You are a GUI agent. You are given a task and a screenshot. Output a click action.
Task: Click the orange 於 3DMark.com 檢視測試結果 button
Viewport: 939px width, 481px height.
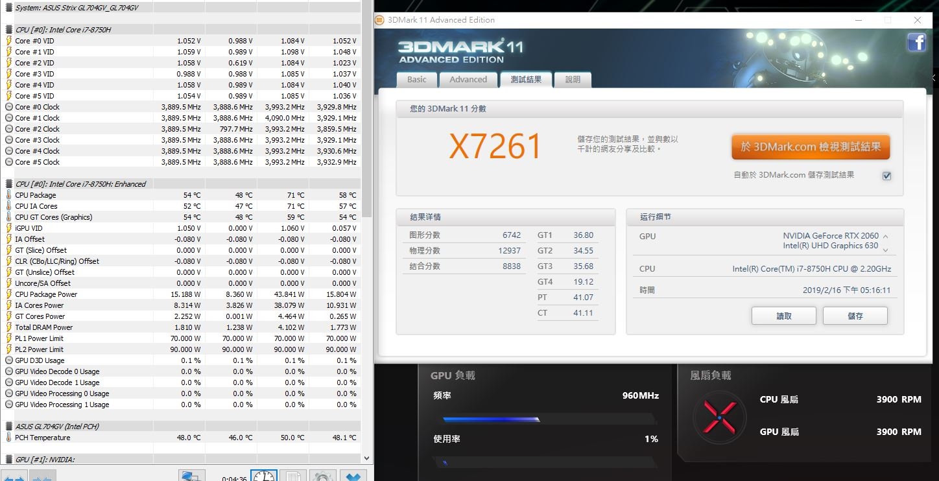pos(811,147)
